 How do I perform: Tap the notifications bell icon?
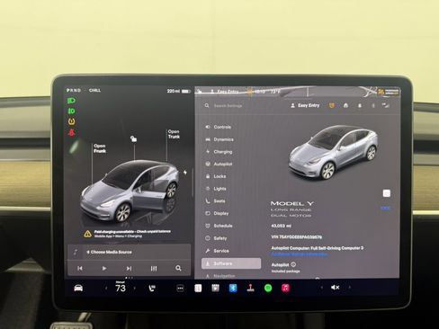[x=360, y=105]
